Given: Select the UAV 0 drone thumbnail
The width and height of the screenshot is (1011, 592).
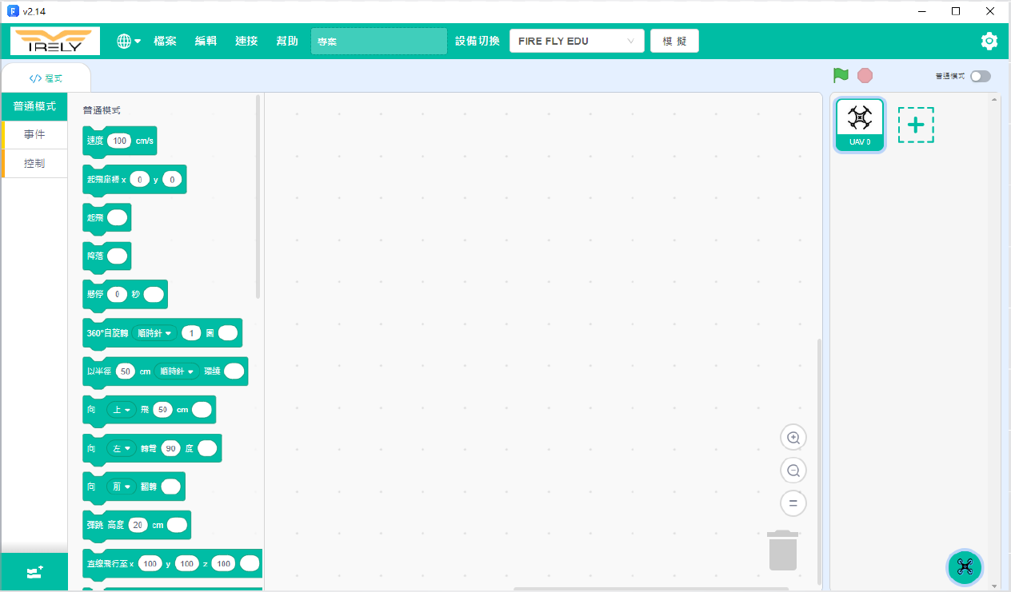Looking at the screenshot, I should point(859,125).
